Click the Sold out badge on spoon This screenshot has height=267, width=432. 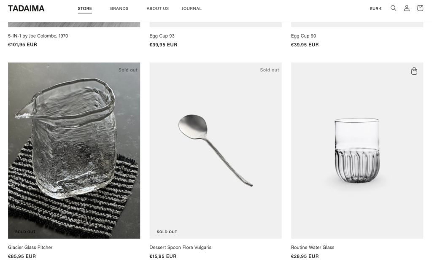point(269,70)
